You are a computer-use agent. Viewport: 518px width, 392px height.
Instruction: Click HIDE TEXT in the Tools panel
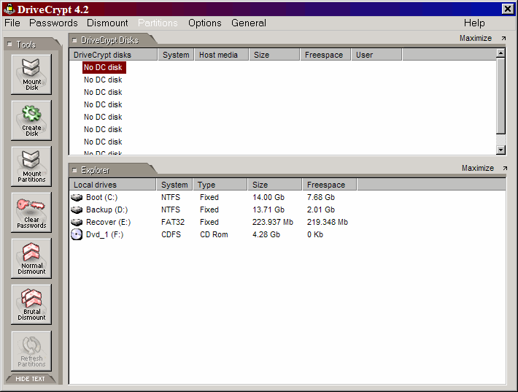pos(30,379)
